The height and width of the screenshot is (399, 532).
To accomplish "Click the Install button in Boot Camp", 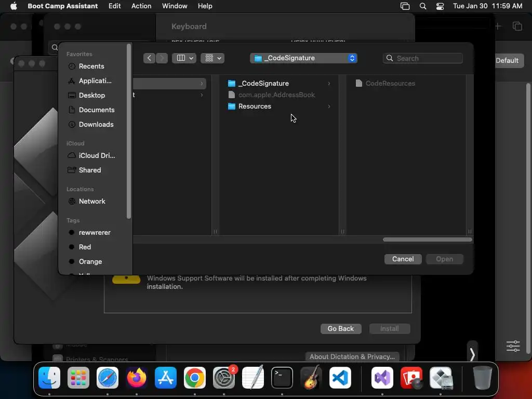I will (x=390, y=328).
